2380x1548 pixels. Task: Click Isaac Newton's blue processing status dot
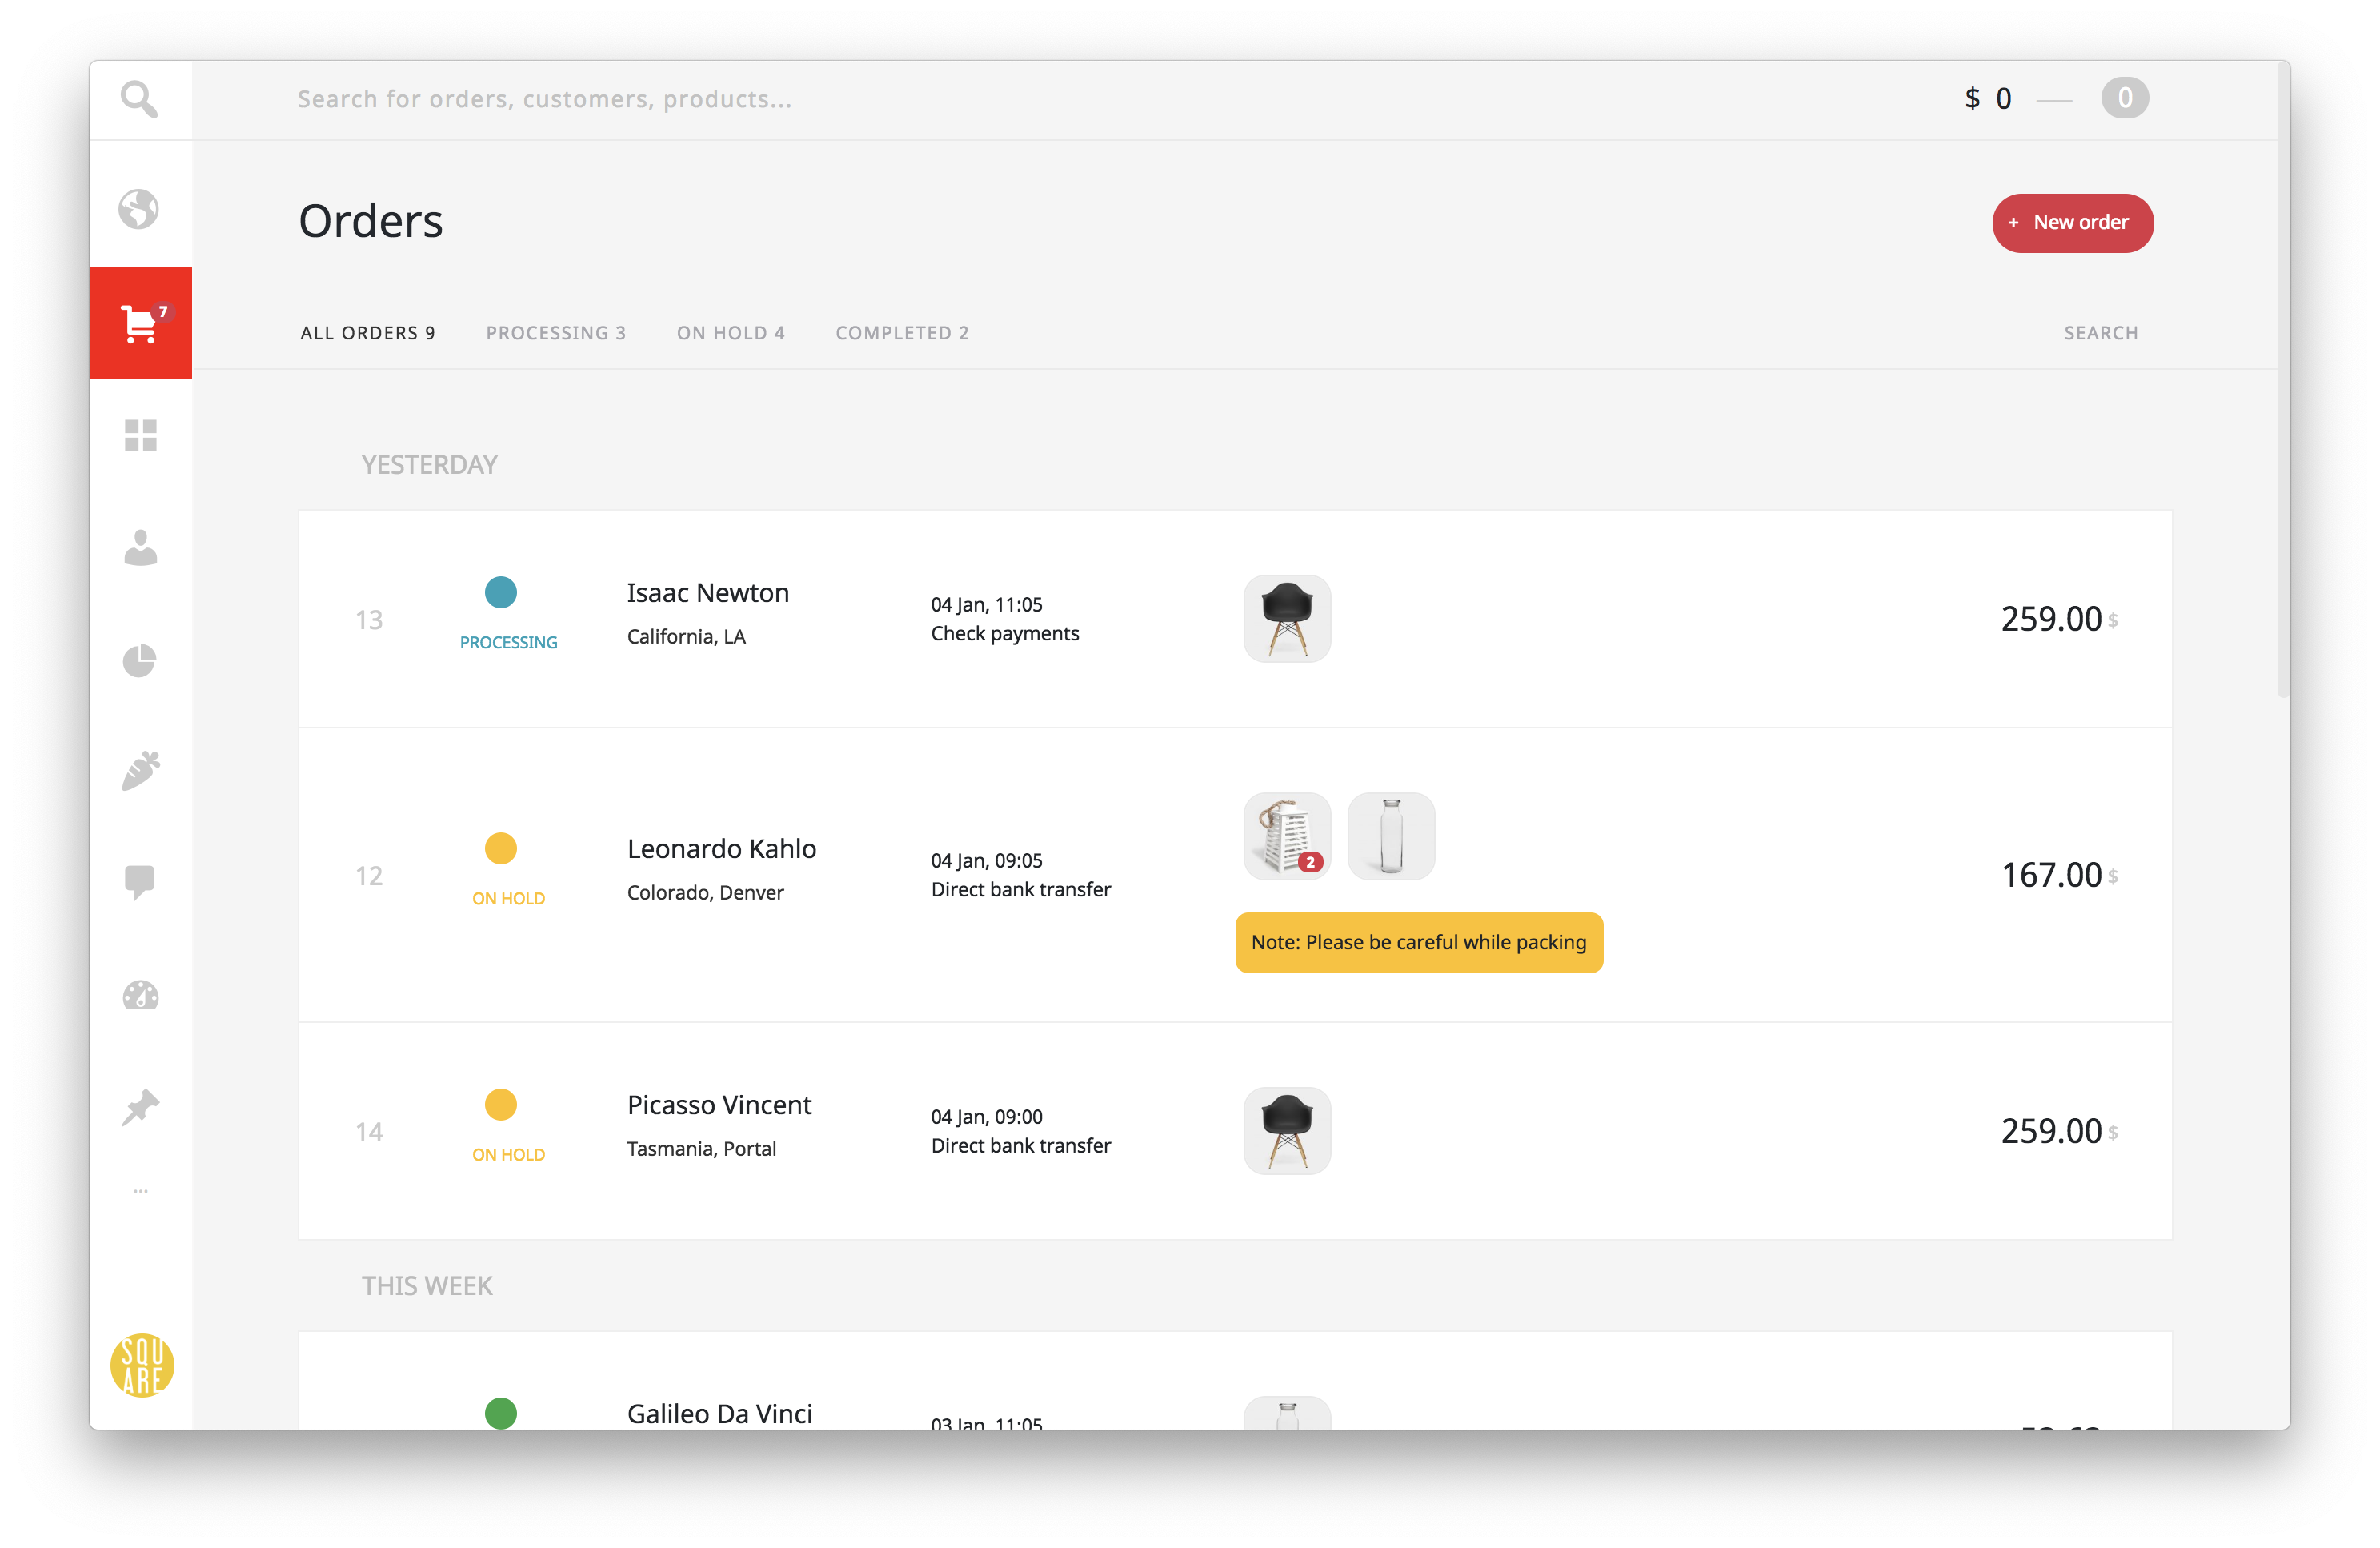[x=501, y=592]
